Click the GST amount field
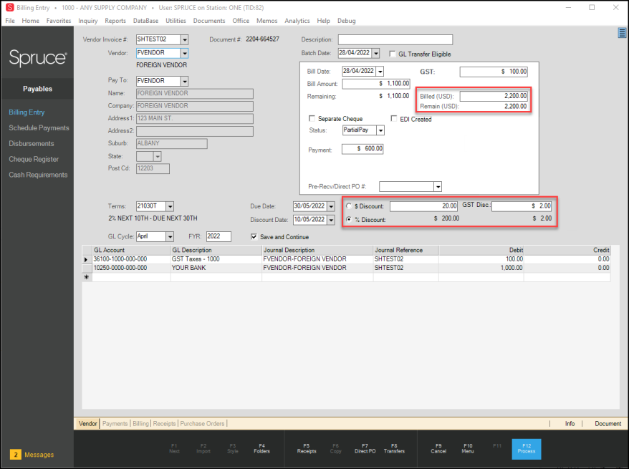Screen dimensions: 629x469 tap(494, 72)
